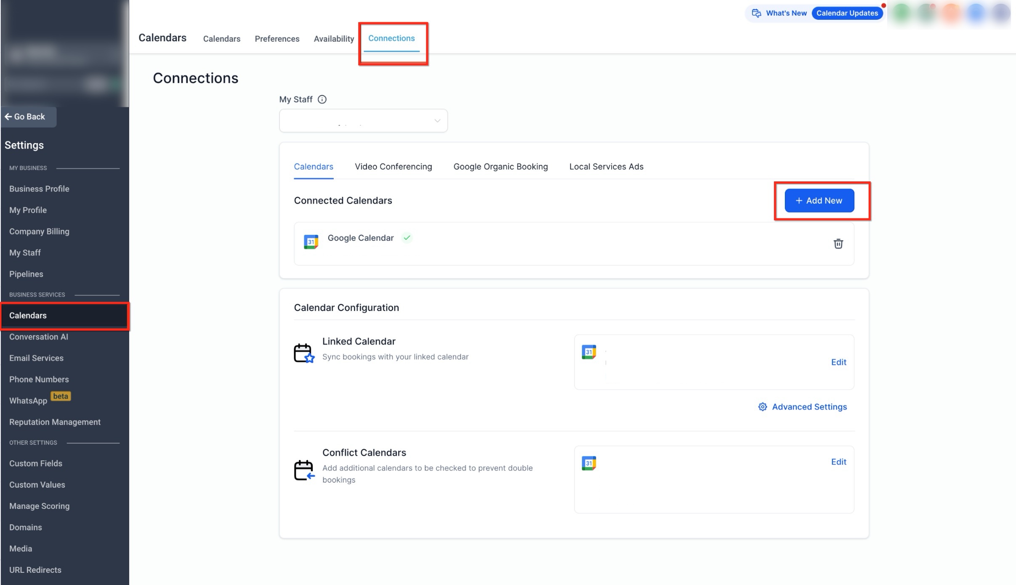Open the Google Organic Booking tab
This screenshot has width=1016, height=585.
500,167
